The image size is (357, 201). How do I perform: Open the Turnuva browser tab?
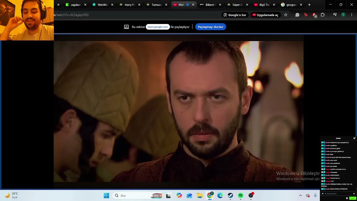157,5
